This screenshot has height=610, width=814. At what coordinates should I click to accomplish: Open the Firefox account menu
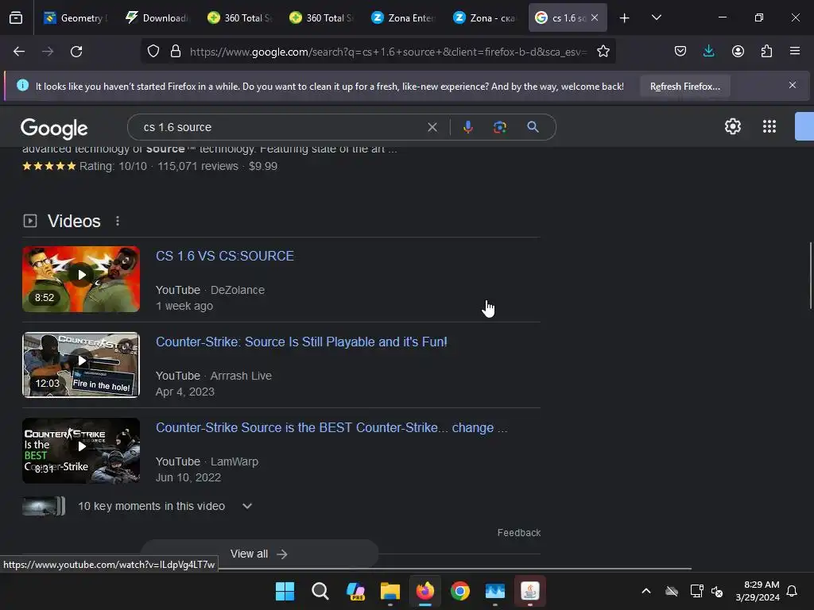point(738,52)
